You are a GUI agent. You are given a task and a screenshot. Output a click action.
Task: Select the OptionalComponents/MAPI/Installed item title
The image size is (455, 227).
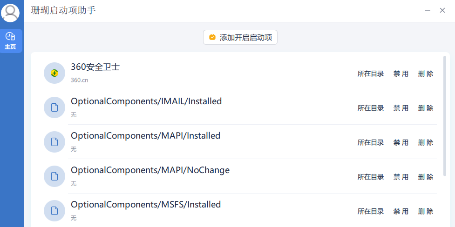146,136
